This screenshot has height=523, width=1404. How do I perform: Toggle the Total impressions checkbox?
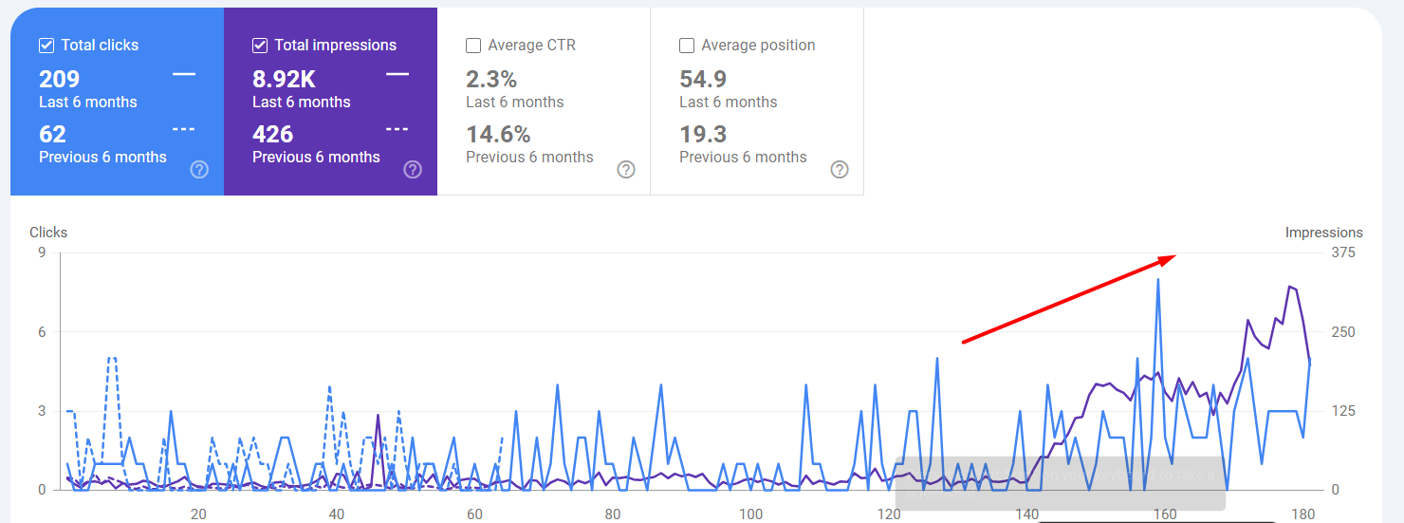click(x=260, y=46)
